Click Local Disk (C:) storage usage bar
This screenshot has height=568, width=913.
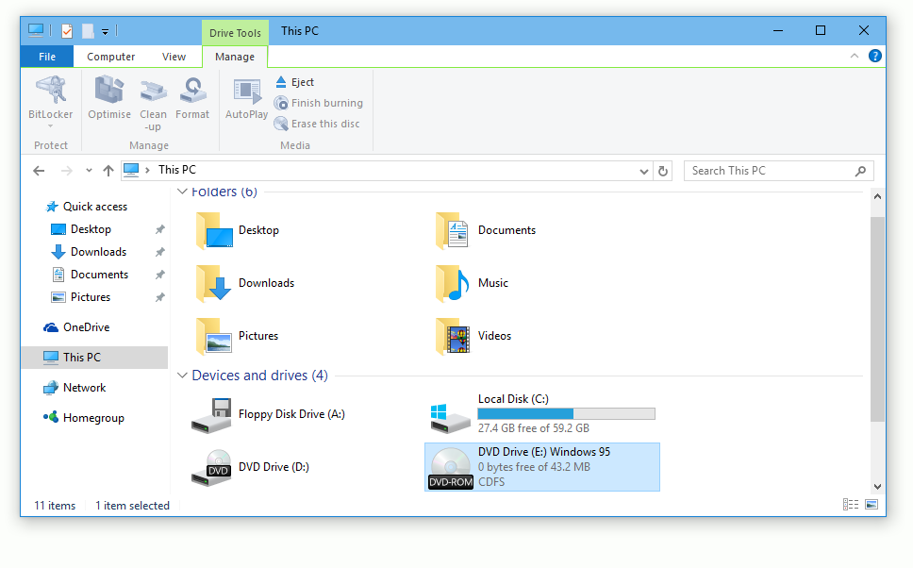point(566,413)
